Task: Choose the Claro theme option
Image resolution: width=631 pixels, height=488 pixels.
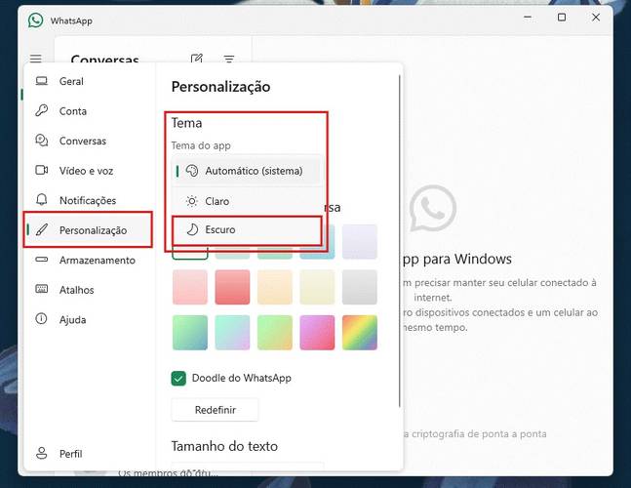Action: pos(247,201)
